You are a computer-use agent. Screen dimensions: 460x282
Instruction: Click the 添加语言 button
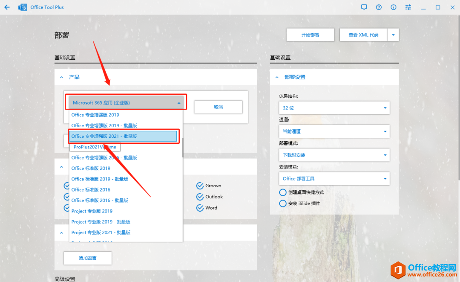pyautogui.click(x=87, y=258)
